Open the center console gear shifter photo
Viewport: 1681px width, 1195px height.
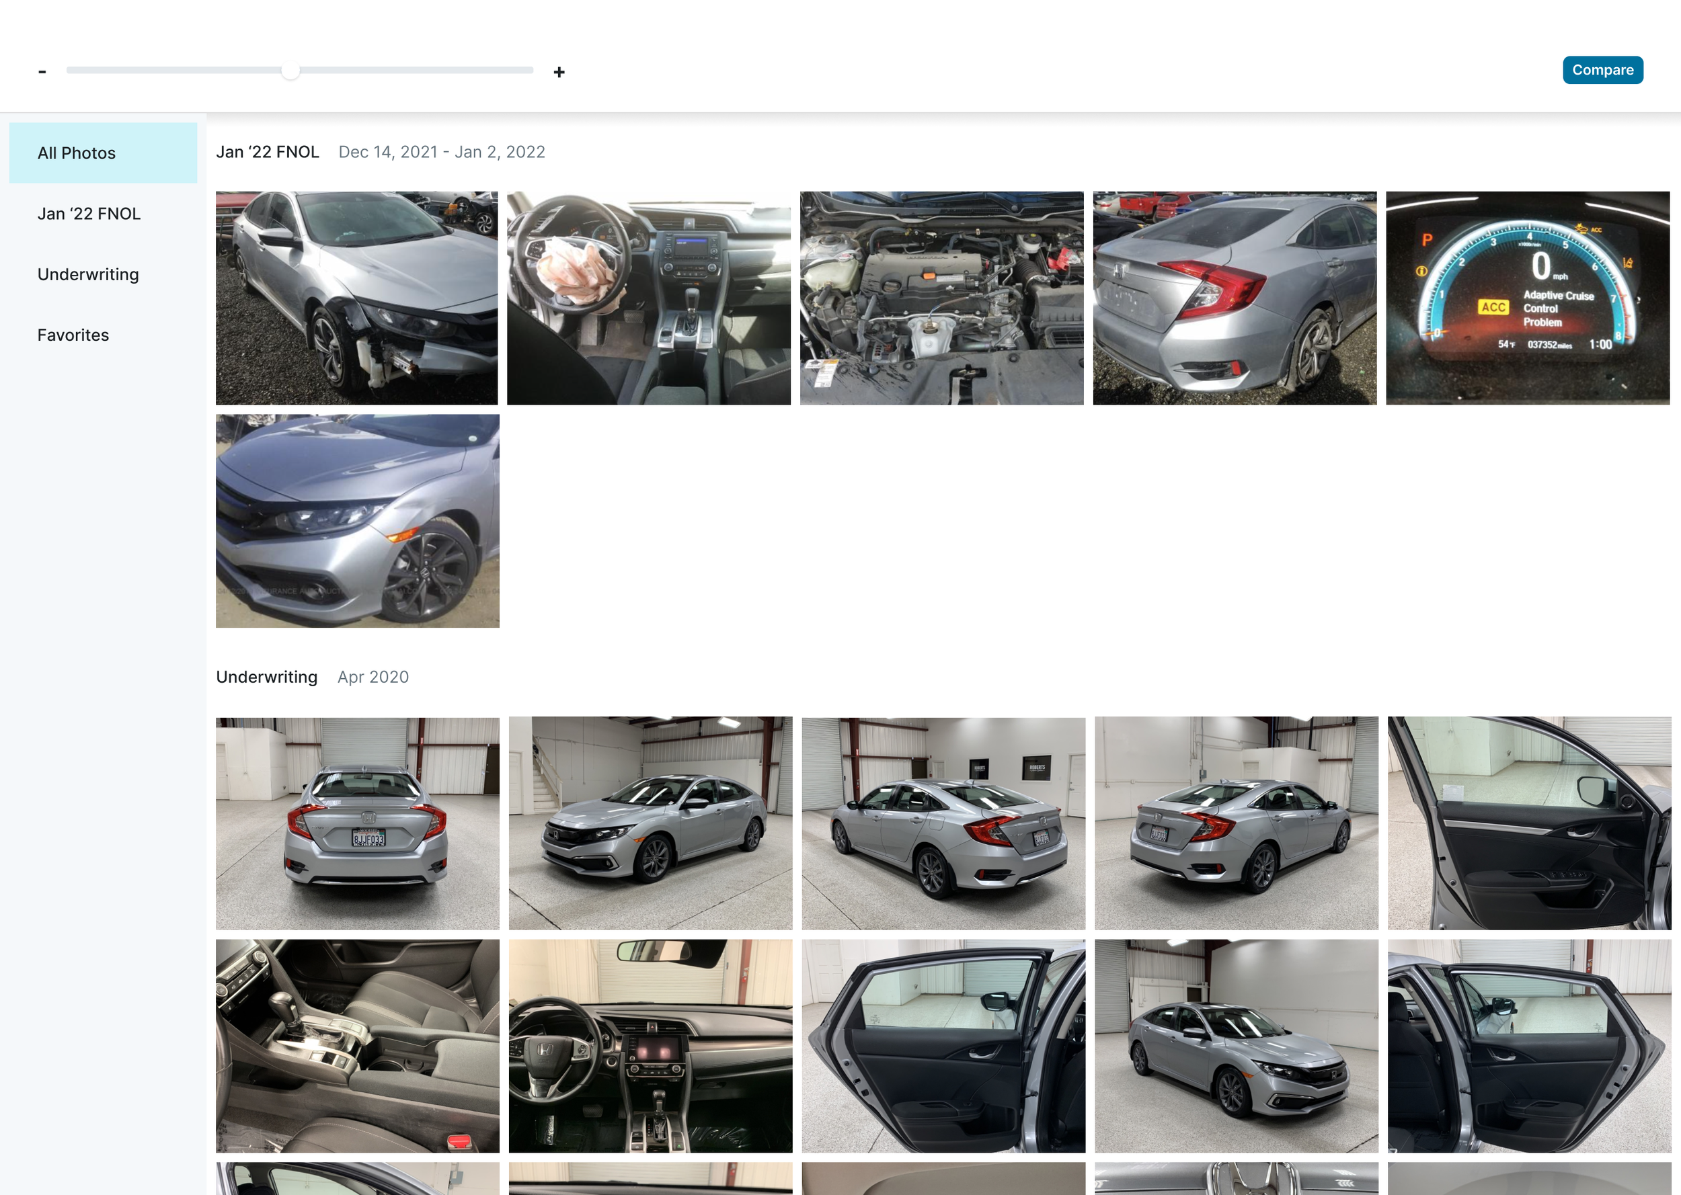357,1046
